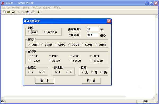The image size is (159, 104).
Task: Open a file with folder icon
Action: (9, 12)
